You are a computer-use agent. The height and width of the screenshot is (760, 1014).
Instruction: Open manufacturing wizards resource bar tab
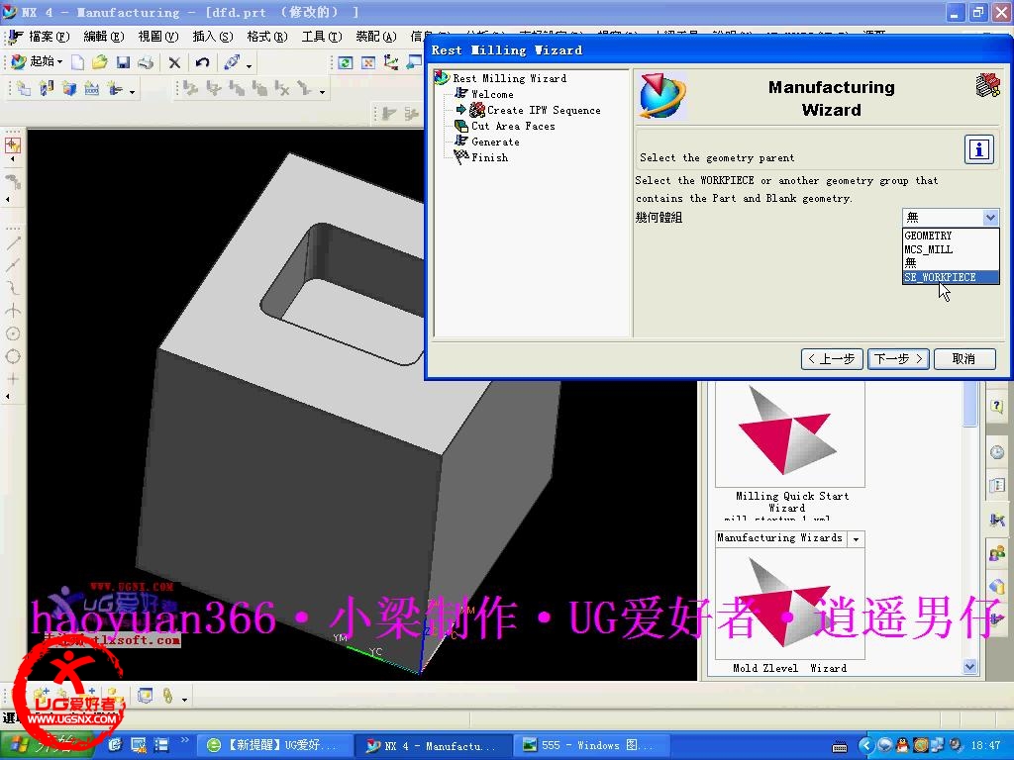pos(996,519)
